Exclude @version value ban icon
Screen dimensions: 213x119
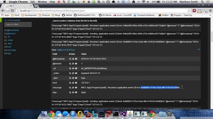73,64
